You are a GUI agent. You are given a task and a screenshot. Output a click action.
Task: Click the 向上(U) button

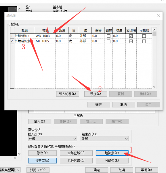click(x=91, y=121)
